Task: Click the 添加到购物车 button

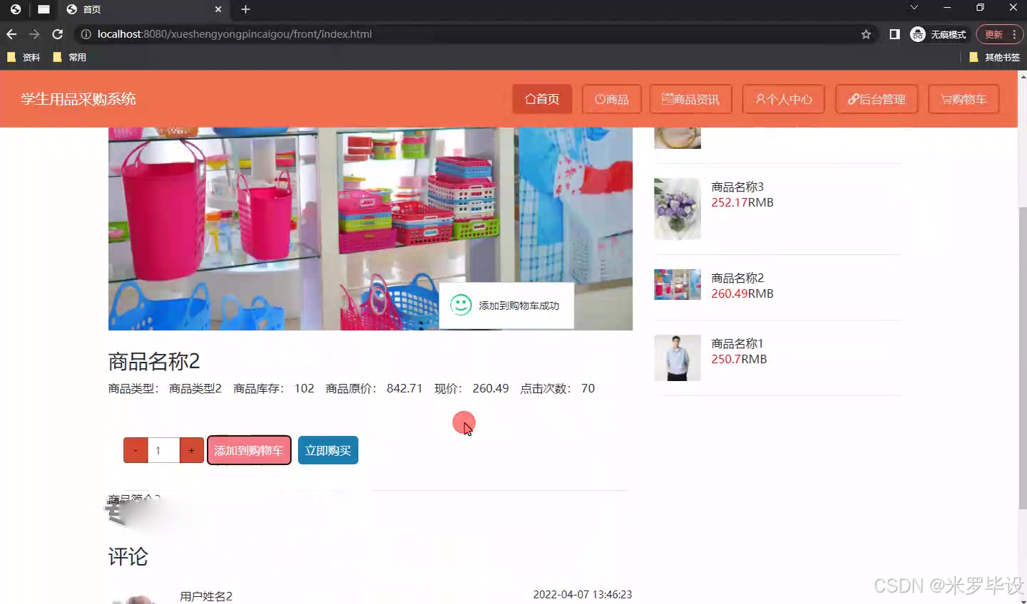Action: [249, 450]
